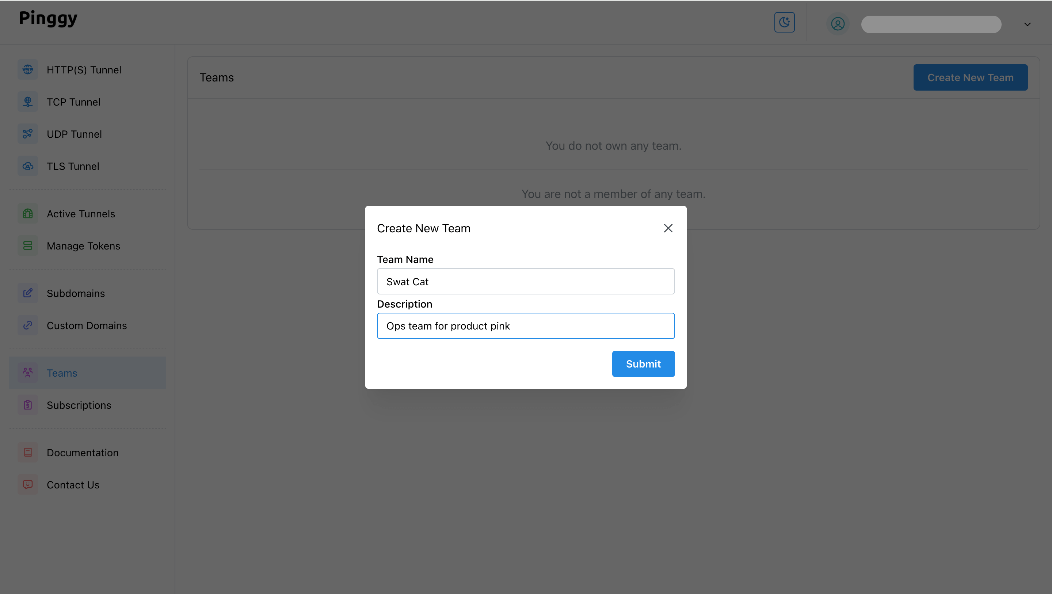Open the Contact Us link
Viewport: 1052px width, 594px height.
pyautogui.click(x=87, y=485)
